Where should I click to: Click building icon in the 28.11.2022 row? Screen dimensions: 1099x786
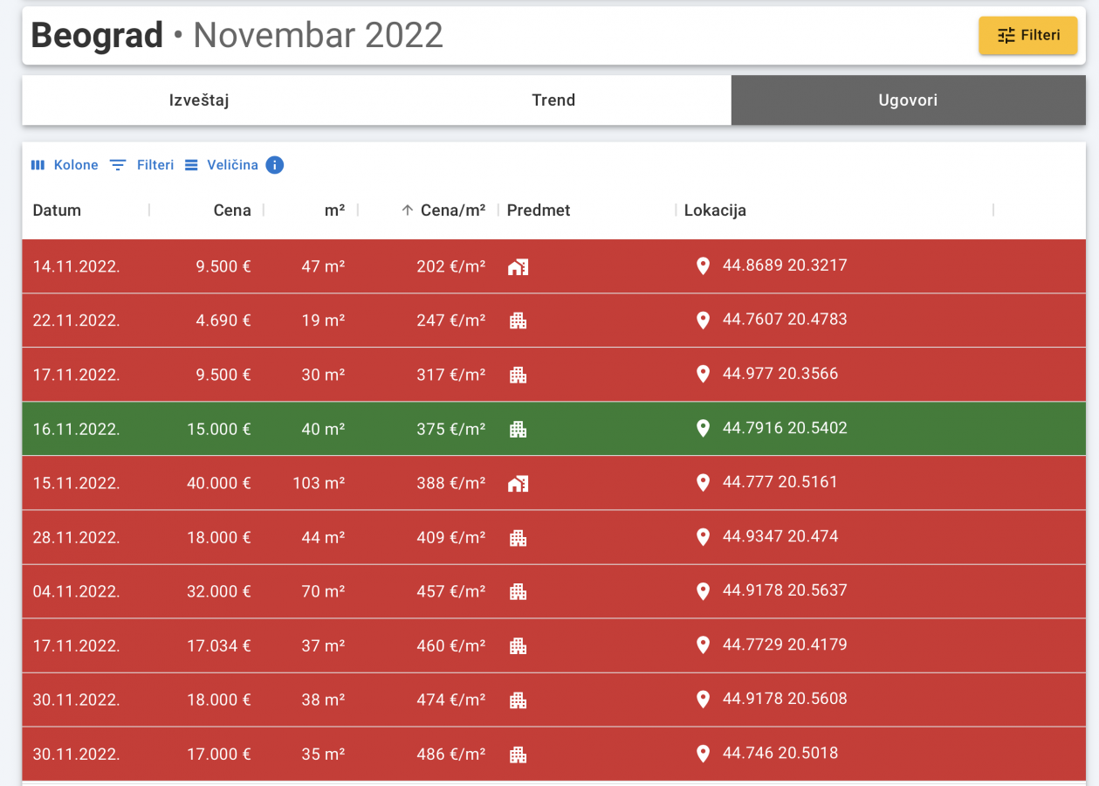pos(518,538)
